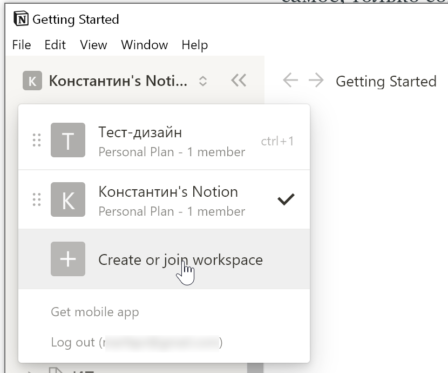Click drag handle beside Тест-дизайн workspace
Viewport: 448px width, 373px height.
tap(37, 140)
